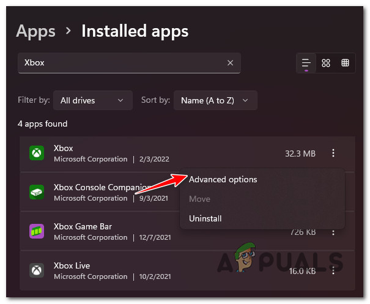The width and height of the screenshot is (370, 304).
Task: Go back to Apps breadcrumb
Action: [35, 30]
